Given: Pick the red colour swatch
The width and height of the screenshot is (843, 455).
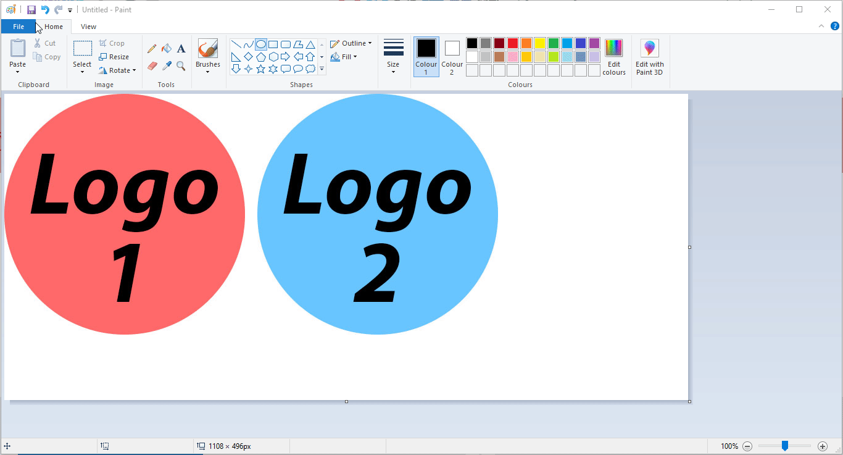Looking at the screenshot, I should tap(513, 43).
